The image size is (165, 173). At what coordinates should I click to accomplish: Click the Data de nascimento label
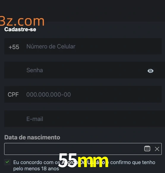coord(32,137)
